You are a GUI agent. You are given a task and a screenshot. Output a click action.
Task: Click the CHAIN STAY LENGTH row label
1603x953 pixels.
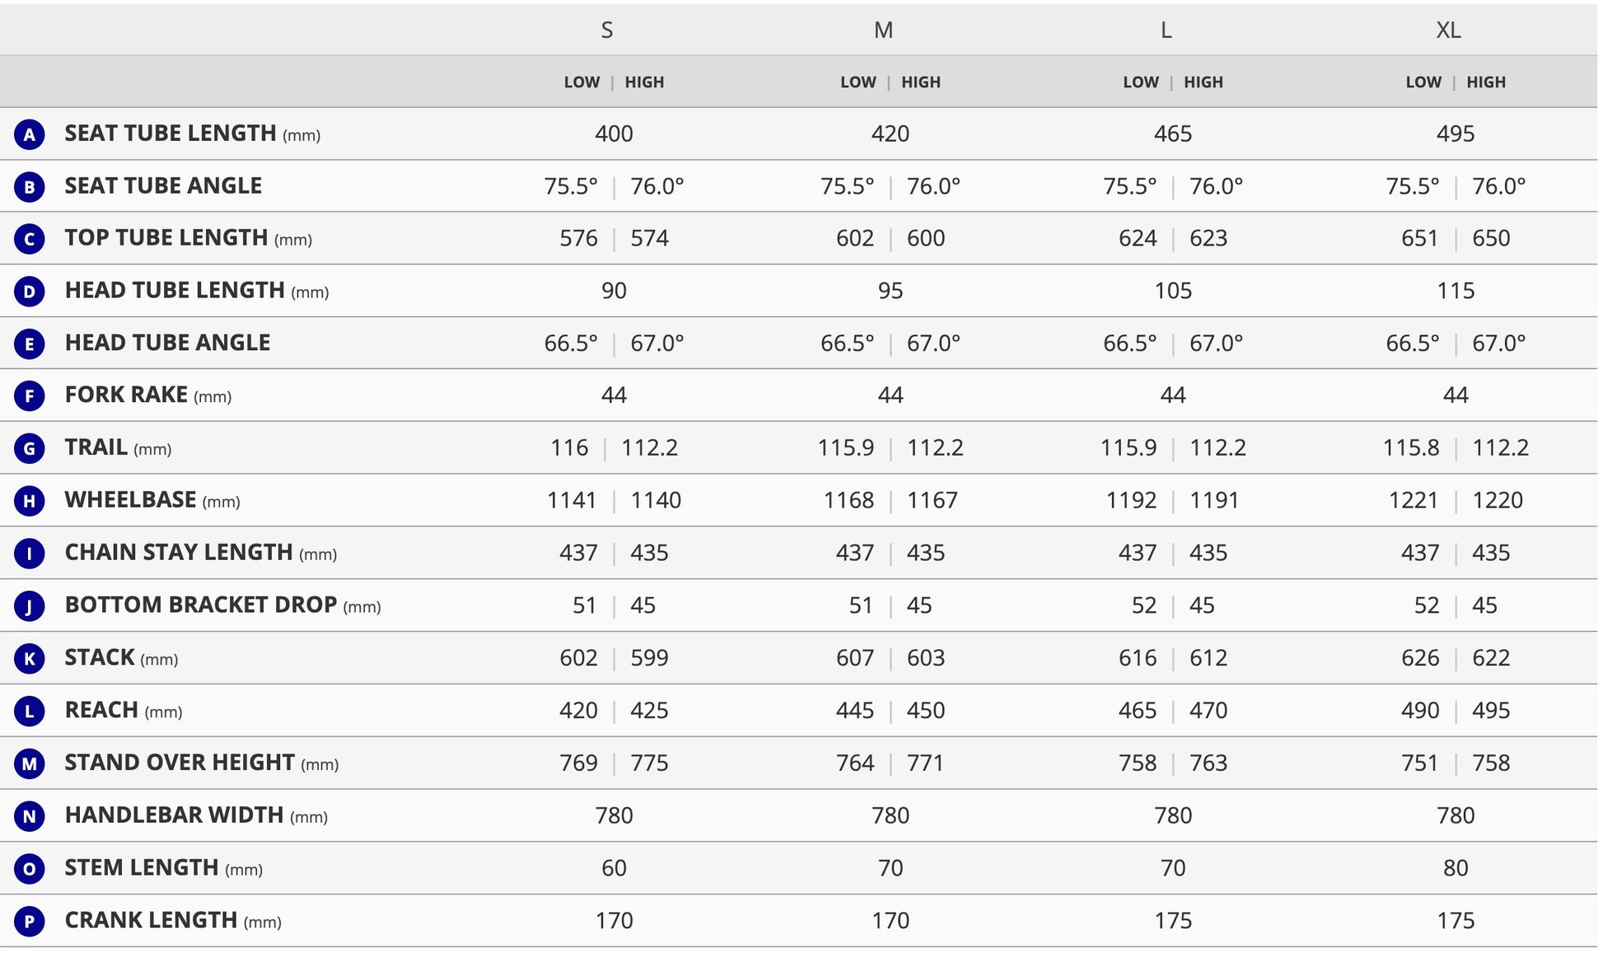coord(179,553)
